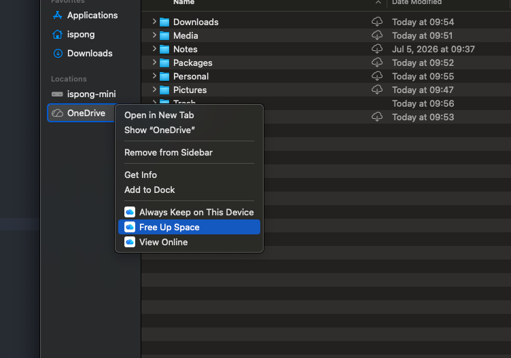Choose Free Up Space in context menu
The height and width of the screenshot is (358, 511).
pyautogui.click(x=189, y=227)
